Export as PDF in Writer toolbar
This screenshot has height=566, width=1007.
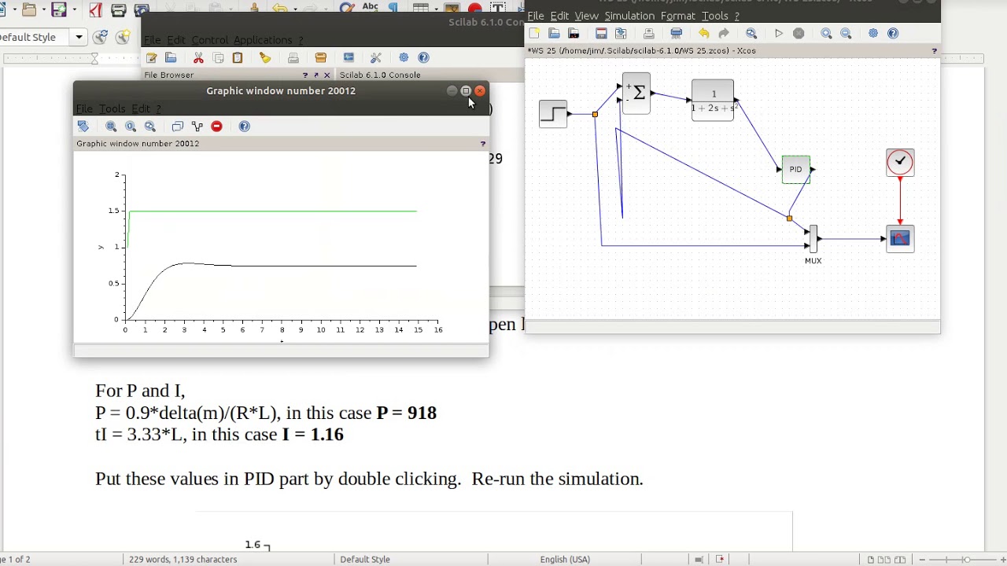pyautogui.click(x=95, y=10)
